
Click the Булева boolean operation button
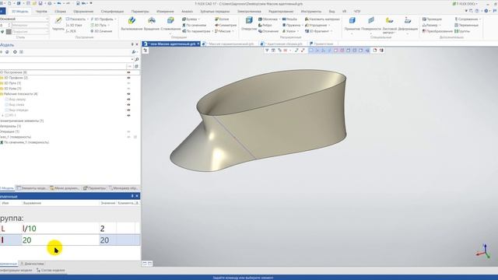pos(191,19)
